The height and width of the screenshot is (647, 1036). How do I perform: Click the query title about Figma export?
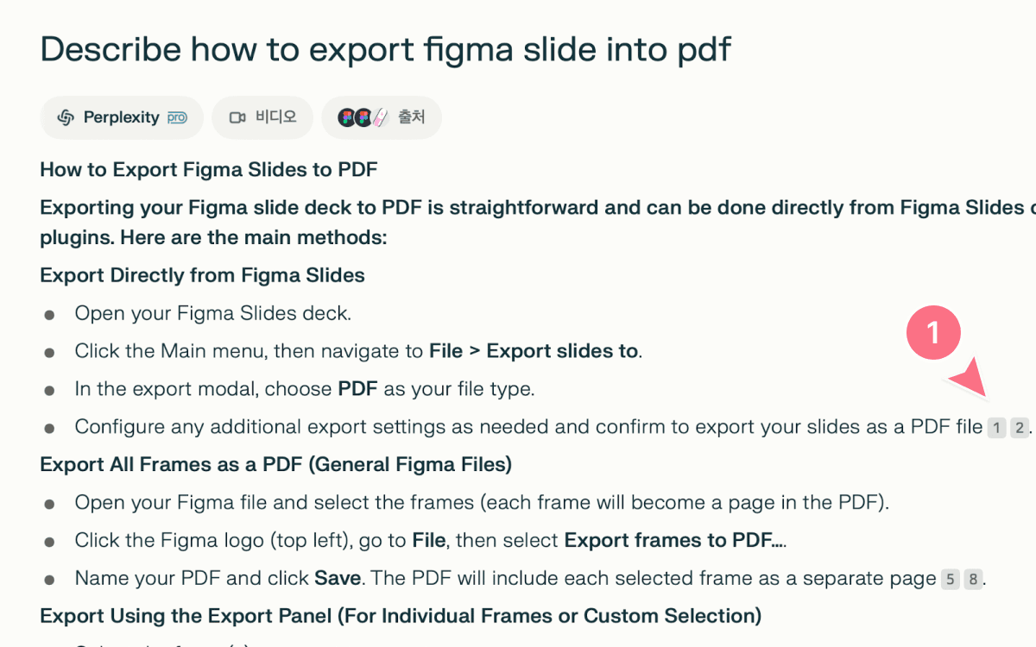click(x=385, y=49)
